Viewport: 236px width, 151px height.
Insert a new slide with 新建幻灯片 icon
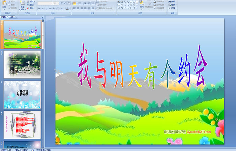point(22,3)
